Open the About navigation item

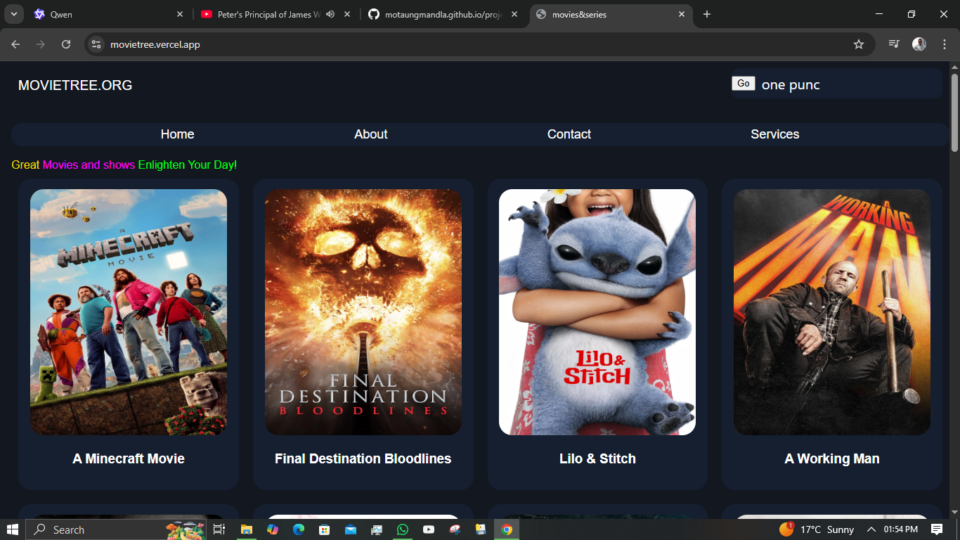click(x=371, y=134)
